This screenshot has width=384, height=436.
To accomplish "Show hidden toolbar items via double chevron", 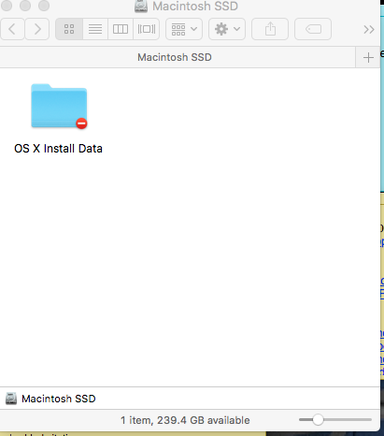I will [369, 30].
